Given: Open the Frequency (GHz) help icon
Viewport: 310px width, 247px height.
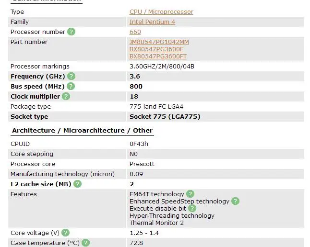Looking at the screenshot, I should 71,76.
